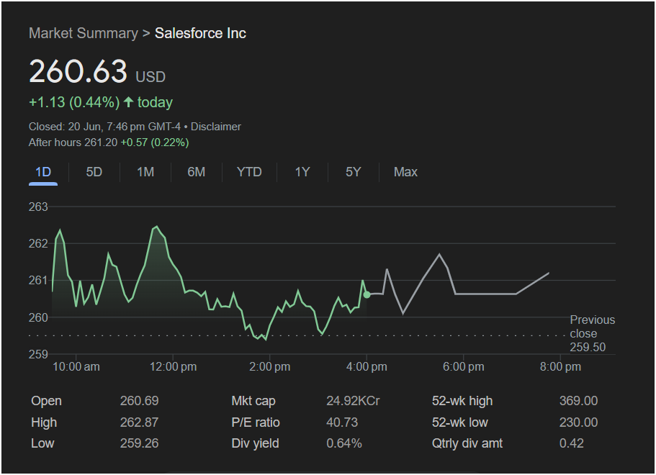656x475 pixels.
Task: Click the +1.13 (0.44%) change value
Action: tap(74, 102)
